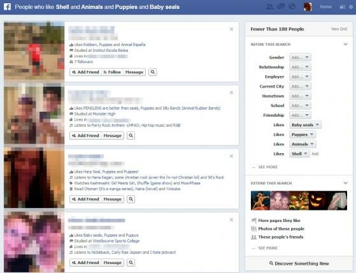Open the first extend-search thumbnail
The width and height of the screenshot is (356, 273).
click(260, 200)
